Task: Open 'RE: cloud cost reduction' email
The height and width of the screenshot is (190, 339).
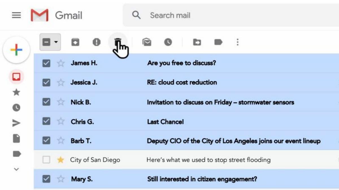Action: [182, 82]
